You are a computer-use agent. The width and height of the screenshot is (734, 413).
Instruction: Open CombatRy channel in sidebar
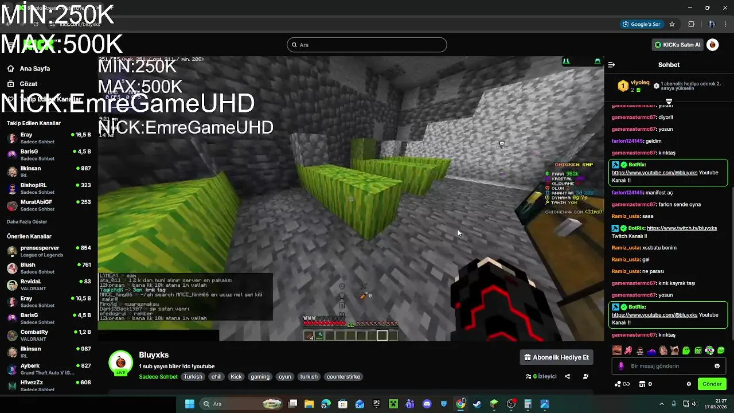[49, 335]
